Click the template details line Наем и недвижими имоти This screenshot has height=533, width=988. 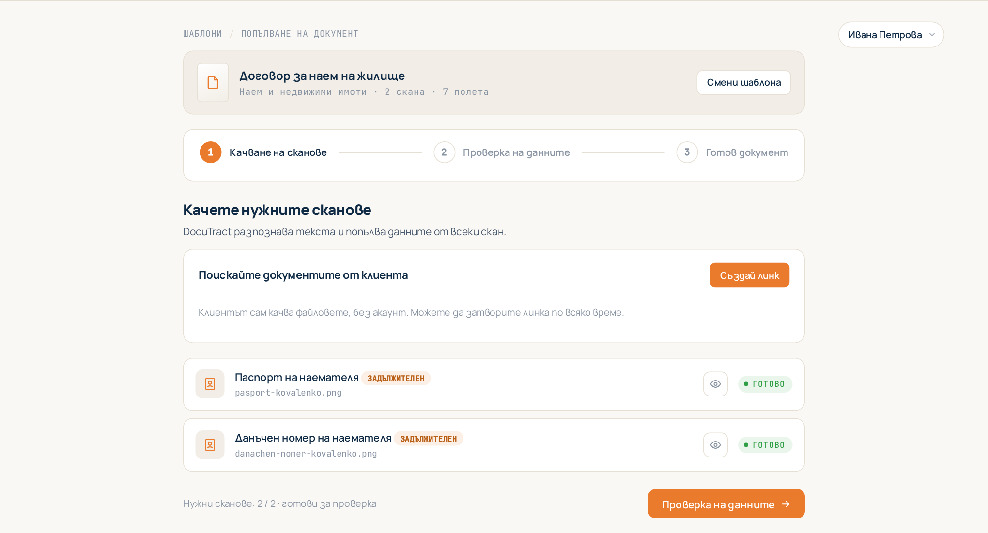point(364,92)
